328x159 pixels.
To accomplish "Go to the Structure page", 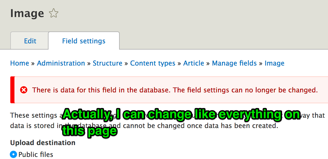I will tap(108, 63).
